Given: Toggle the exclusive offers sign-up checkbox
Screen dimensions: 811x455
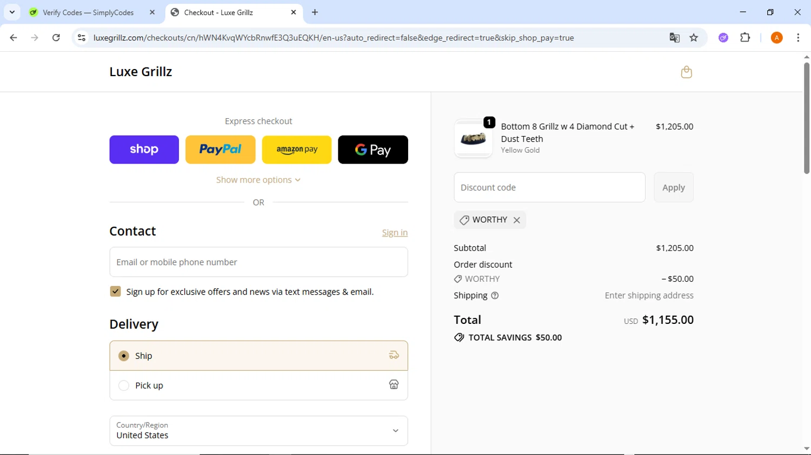Looking at the screenshot, I should click(x=115, y=291).
